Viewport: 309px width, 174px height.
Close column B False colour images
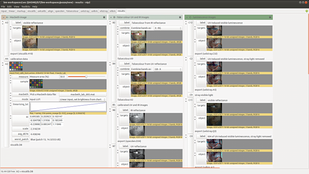pos(180,17)
